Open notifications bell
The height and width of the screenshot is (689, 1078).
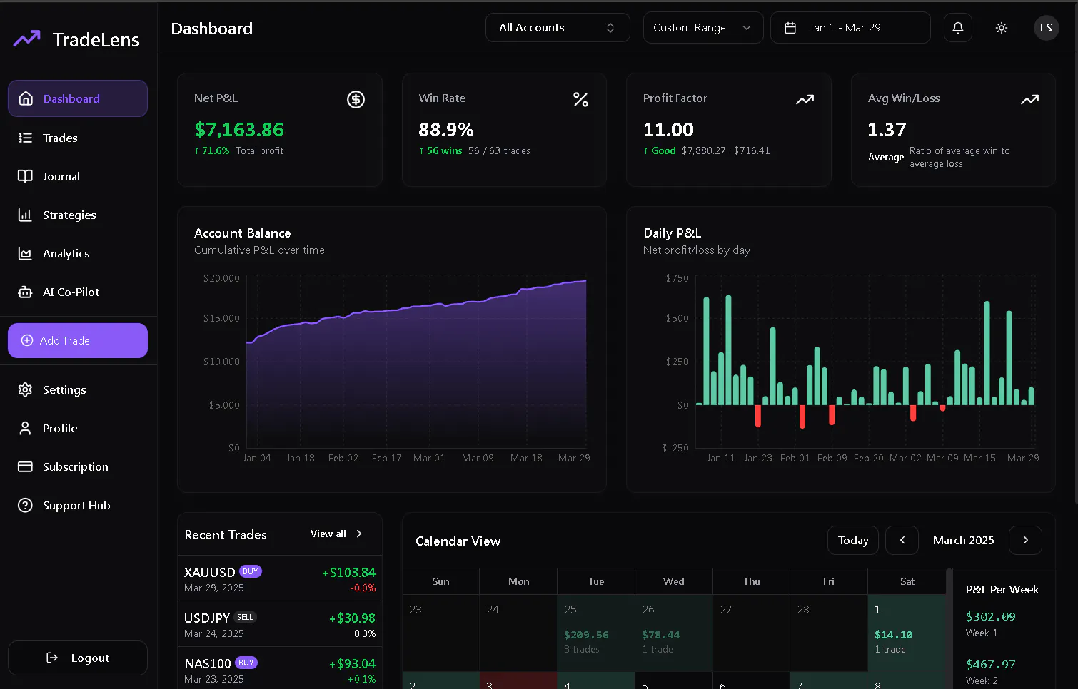pos(958,28)
